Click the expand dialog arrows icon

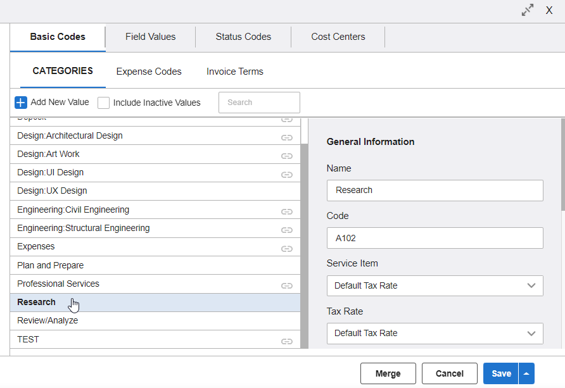click(528, 10)
